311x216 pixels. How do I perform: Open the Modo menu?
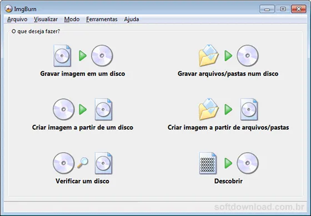coord(72,19)
